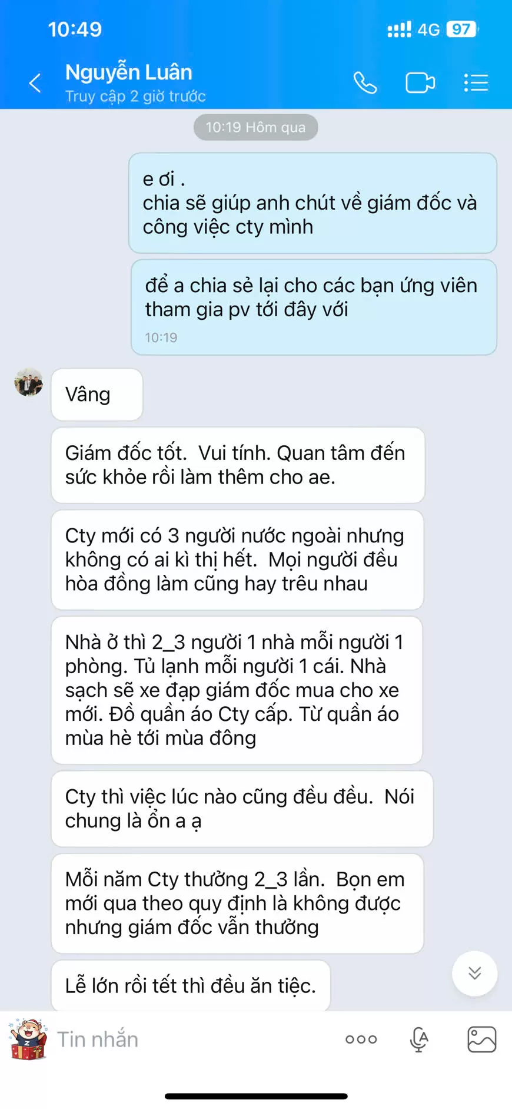Open the photo gallery icon
Screen dimensions: 512x1109
click(x=481, y=1040)
